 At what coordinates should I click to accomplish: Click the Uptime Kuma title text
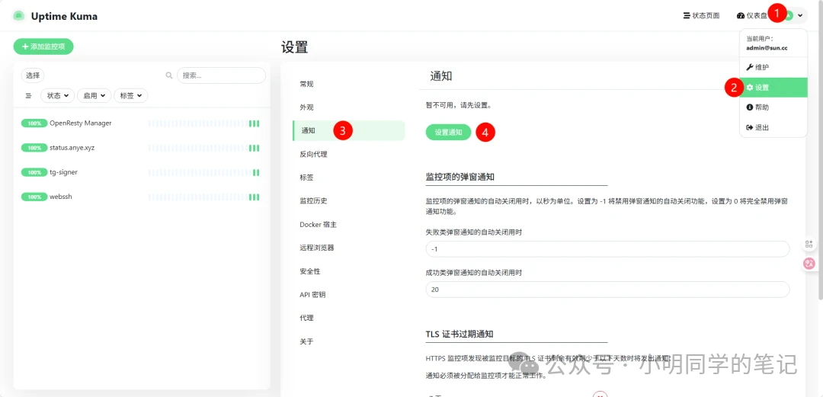(64, 16)
